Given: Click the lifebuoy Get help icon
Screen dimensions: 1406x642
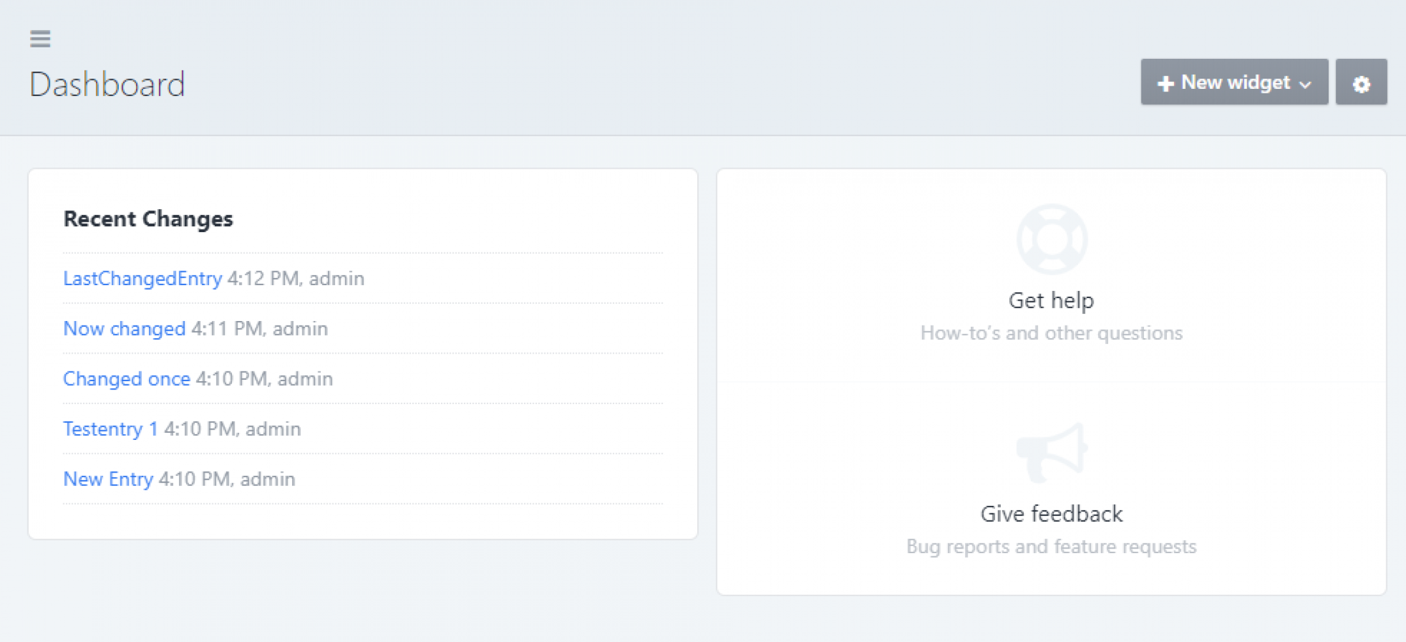Looking at the screenshot, I should (1051, 239).
